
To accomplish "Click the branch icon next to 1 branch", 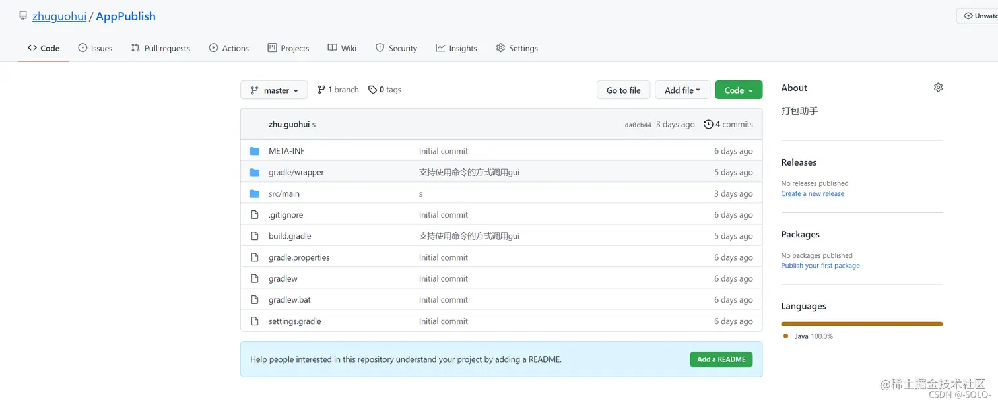I will coord(321,90).
